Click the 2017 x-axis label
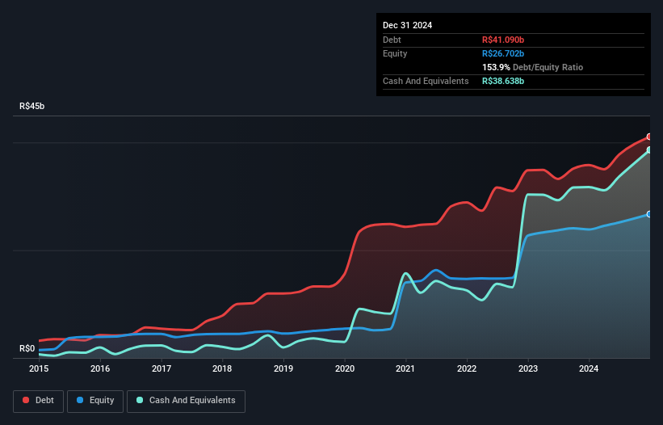The height and width of the screenshot is (425, 663). tap(162, 368)
